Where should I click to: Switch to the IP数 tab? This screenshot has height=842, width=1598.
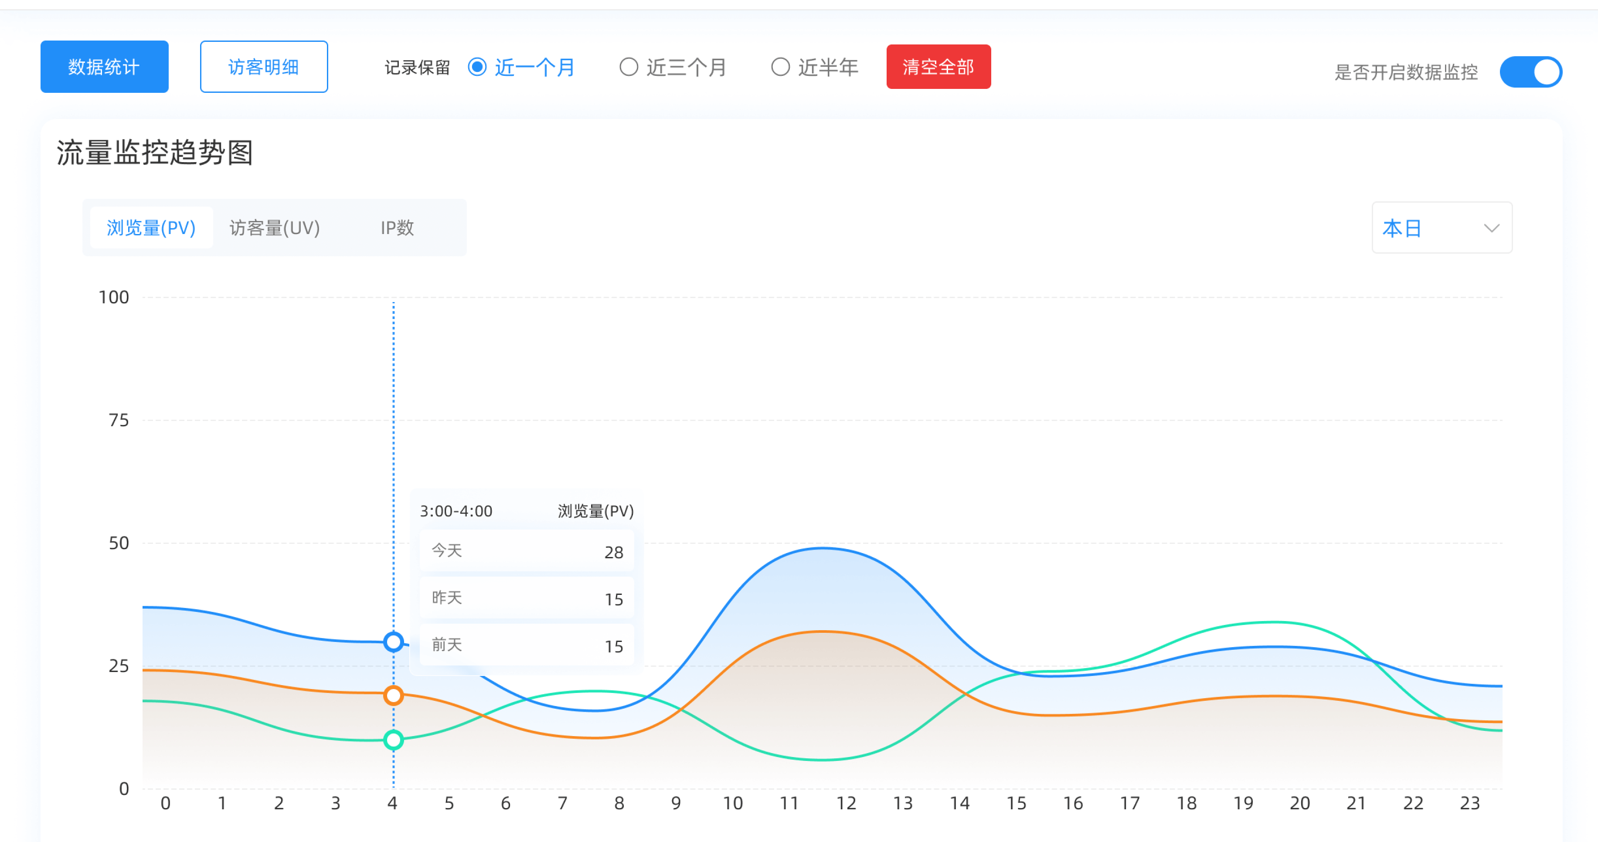tap(397, 227)
